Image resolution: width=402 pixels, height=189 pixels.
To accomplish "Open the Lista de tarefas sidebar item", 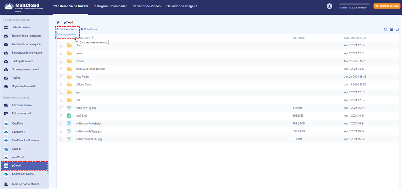I will [x=21, y=27].
